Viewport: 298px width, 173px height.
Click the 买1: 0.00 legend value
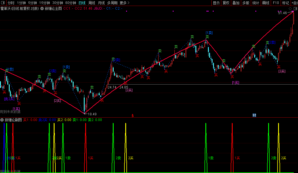point(30,120)
